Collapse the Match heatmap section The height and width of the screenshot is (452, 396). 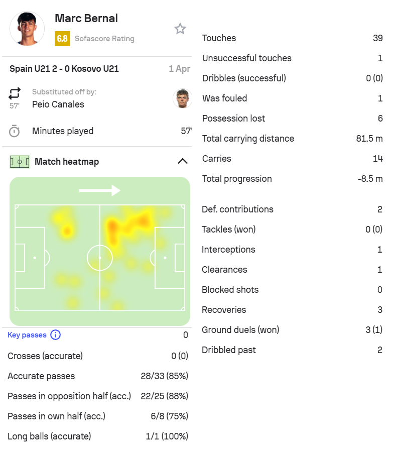pyautogui.click(x=183, y=162)
